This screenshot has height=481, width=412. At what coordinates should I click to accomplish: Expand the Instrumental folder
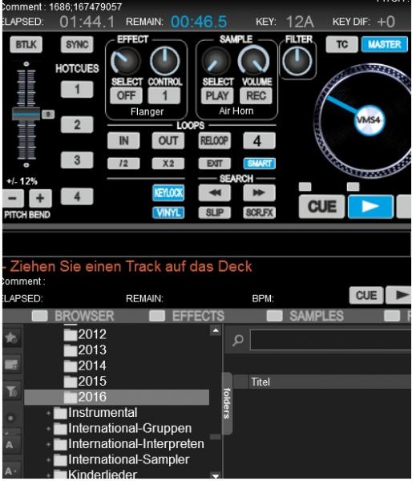pyautogui.click(x=48, y=413)
